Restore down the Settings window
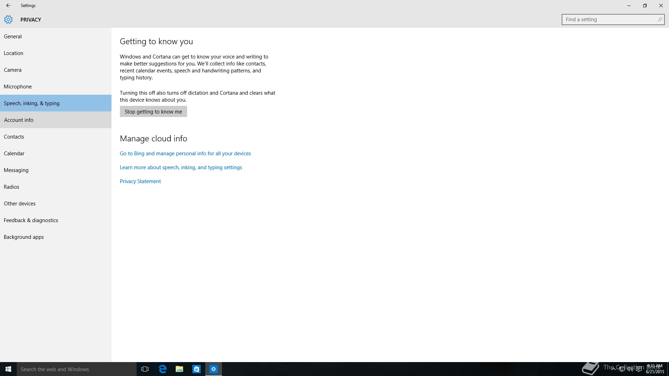Viewport: 669px width, 376px height. click(645, 6)
